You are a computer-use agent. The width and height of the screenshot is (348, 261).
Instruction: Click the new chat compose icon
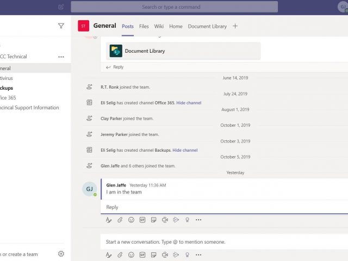click(61, 7)
